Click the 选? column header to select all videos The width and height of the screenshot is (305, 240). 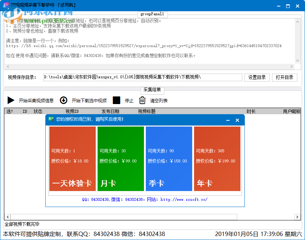(x=10, y=111)
